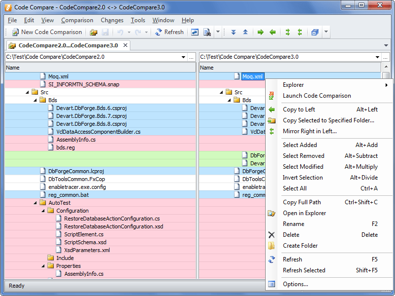Click the Refresh toolbar button
The width and height of the screenshot is (395, 296).
pos(169,32)
